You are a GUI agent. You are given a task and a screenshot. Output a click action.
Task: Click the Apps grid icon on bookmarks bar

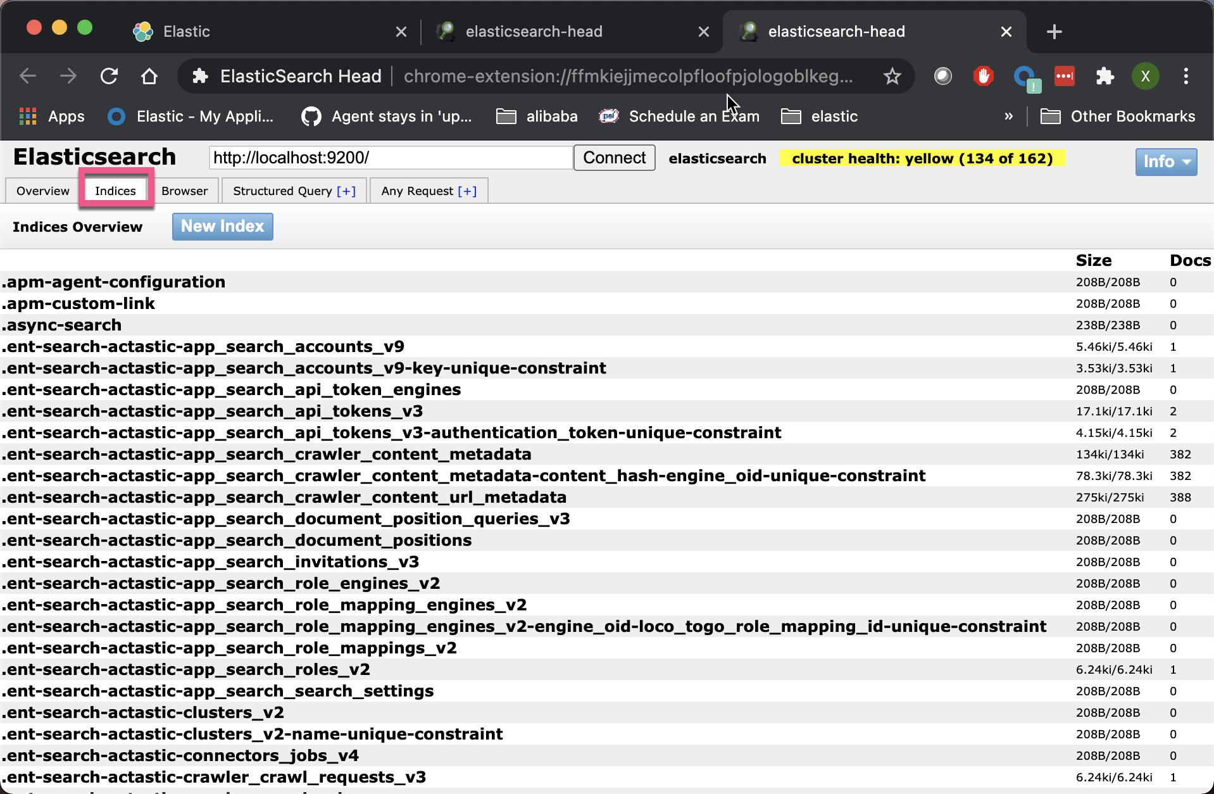(28, 116)
